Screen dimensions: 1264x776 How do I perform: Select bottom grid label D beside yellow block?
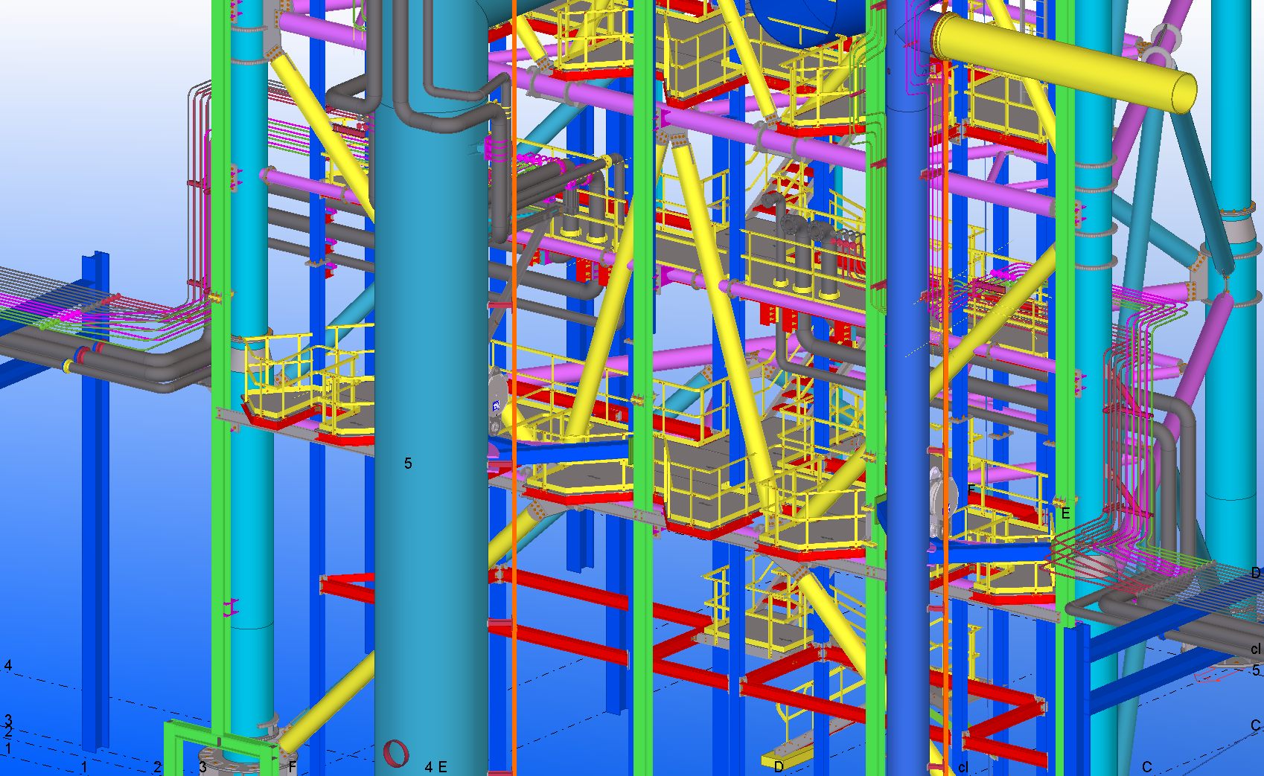click(779, 767)
